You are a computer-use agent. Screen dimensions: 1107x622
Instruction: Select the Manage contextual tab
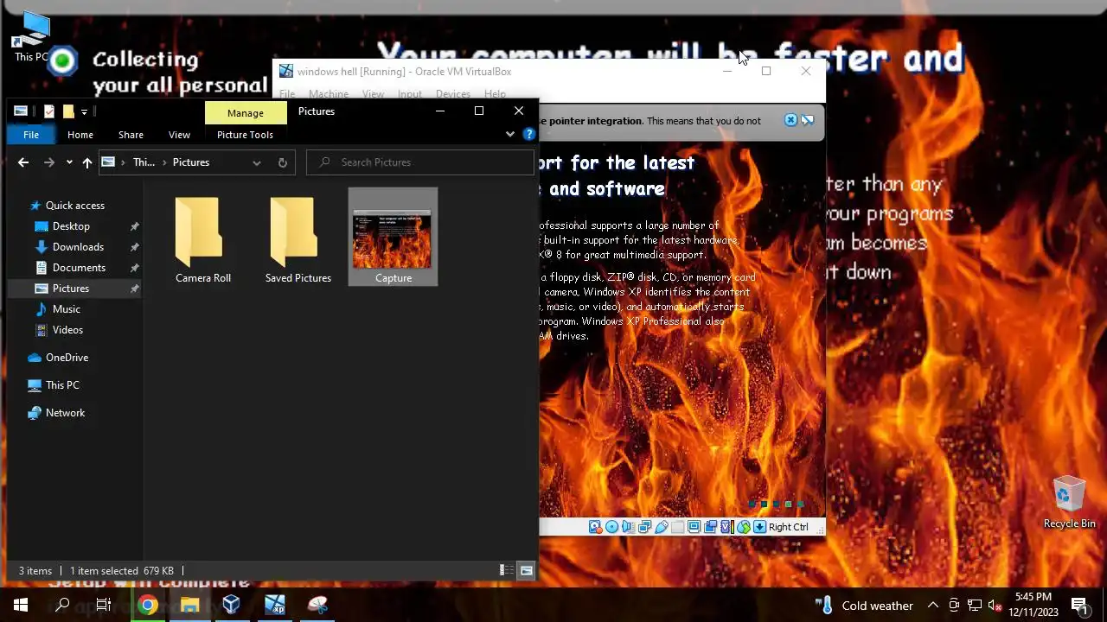(x=246, y=113)
